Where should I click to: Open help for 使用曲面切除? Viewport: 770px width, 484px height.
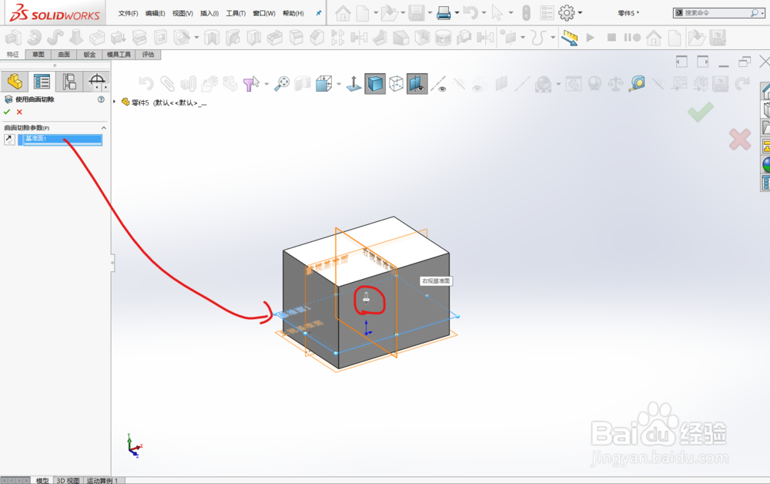[x=101, y=99]
